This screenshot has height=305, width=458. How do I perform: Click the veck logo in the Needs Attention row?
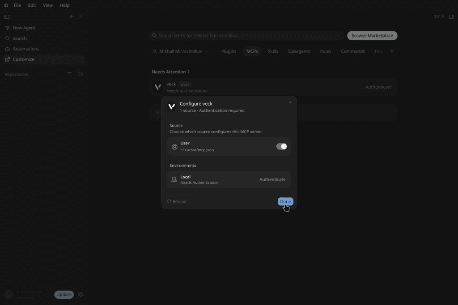point(158,87)
